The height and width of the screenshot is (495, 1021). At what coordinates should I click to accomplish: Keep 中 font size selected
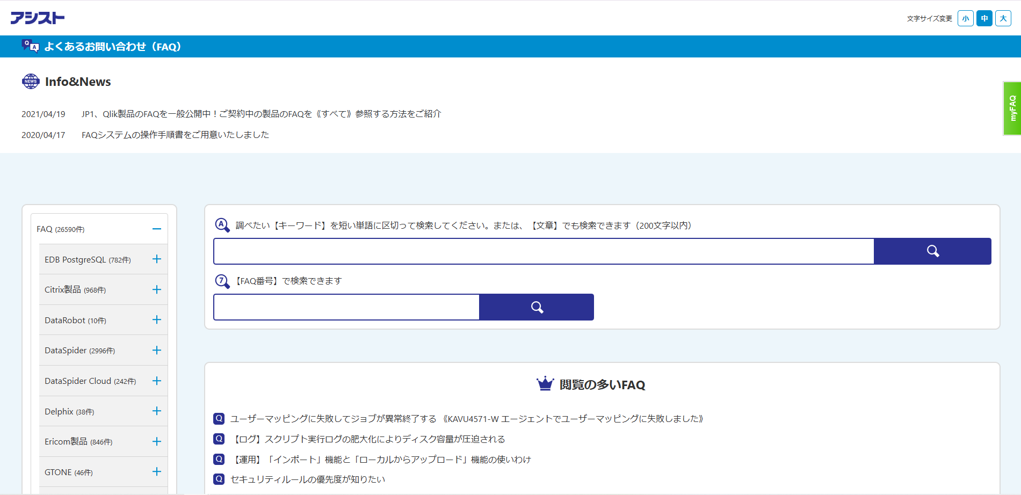click(x=984, y=18)
